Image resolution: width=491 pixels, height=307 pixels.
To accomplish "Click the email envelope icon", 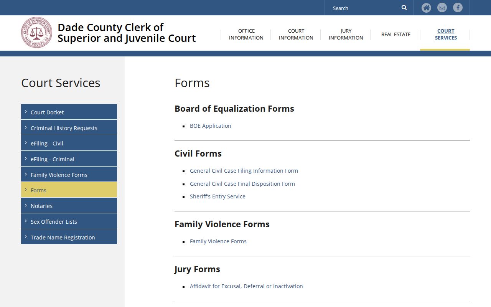I will click(x=442, y=8).
